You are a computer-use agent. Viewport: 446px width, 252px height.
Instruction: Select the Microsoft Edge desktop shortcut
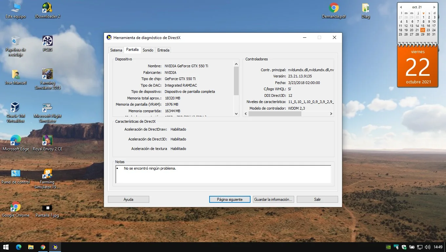coord(15,143)
